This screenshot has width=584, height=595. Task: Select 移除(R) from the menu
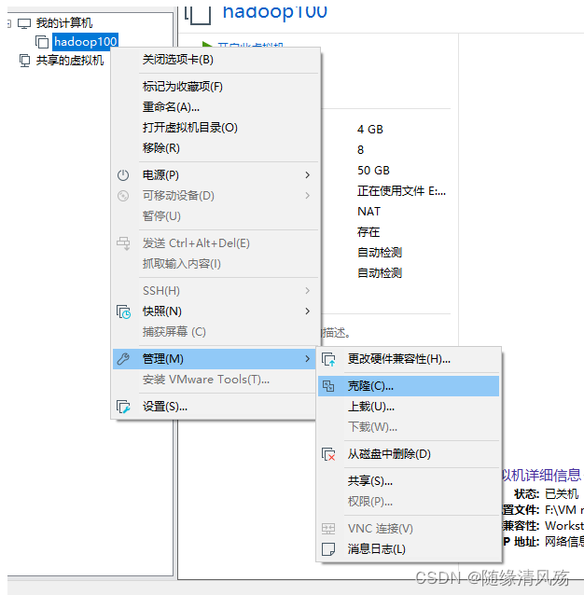(216, 148)
